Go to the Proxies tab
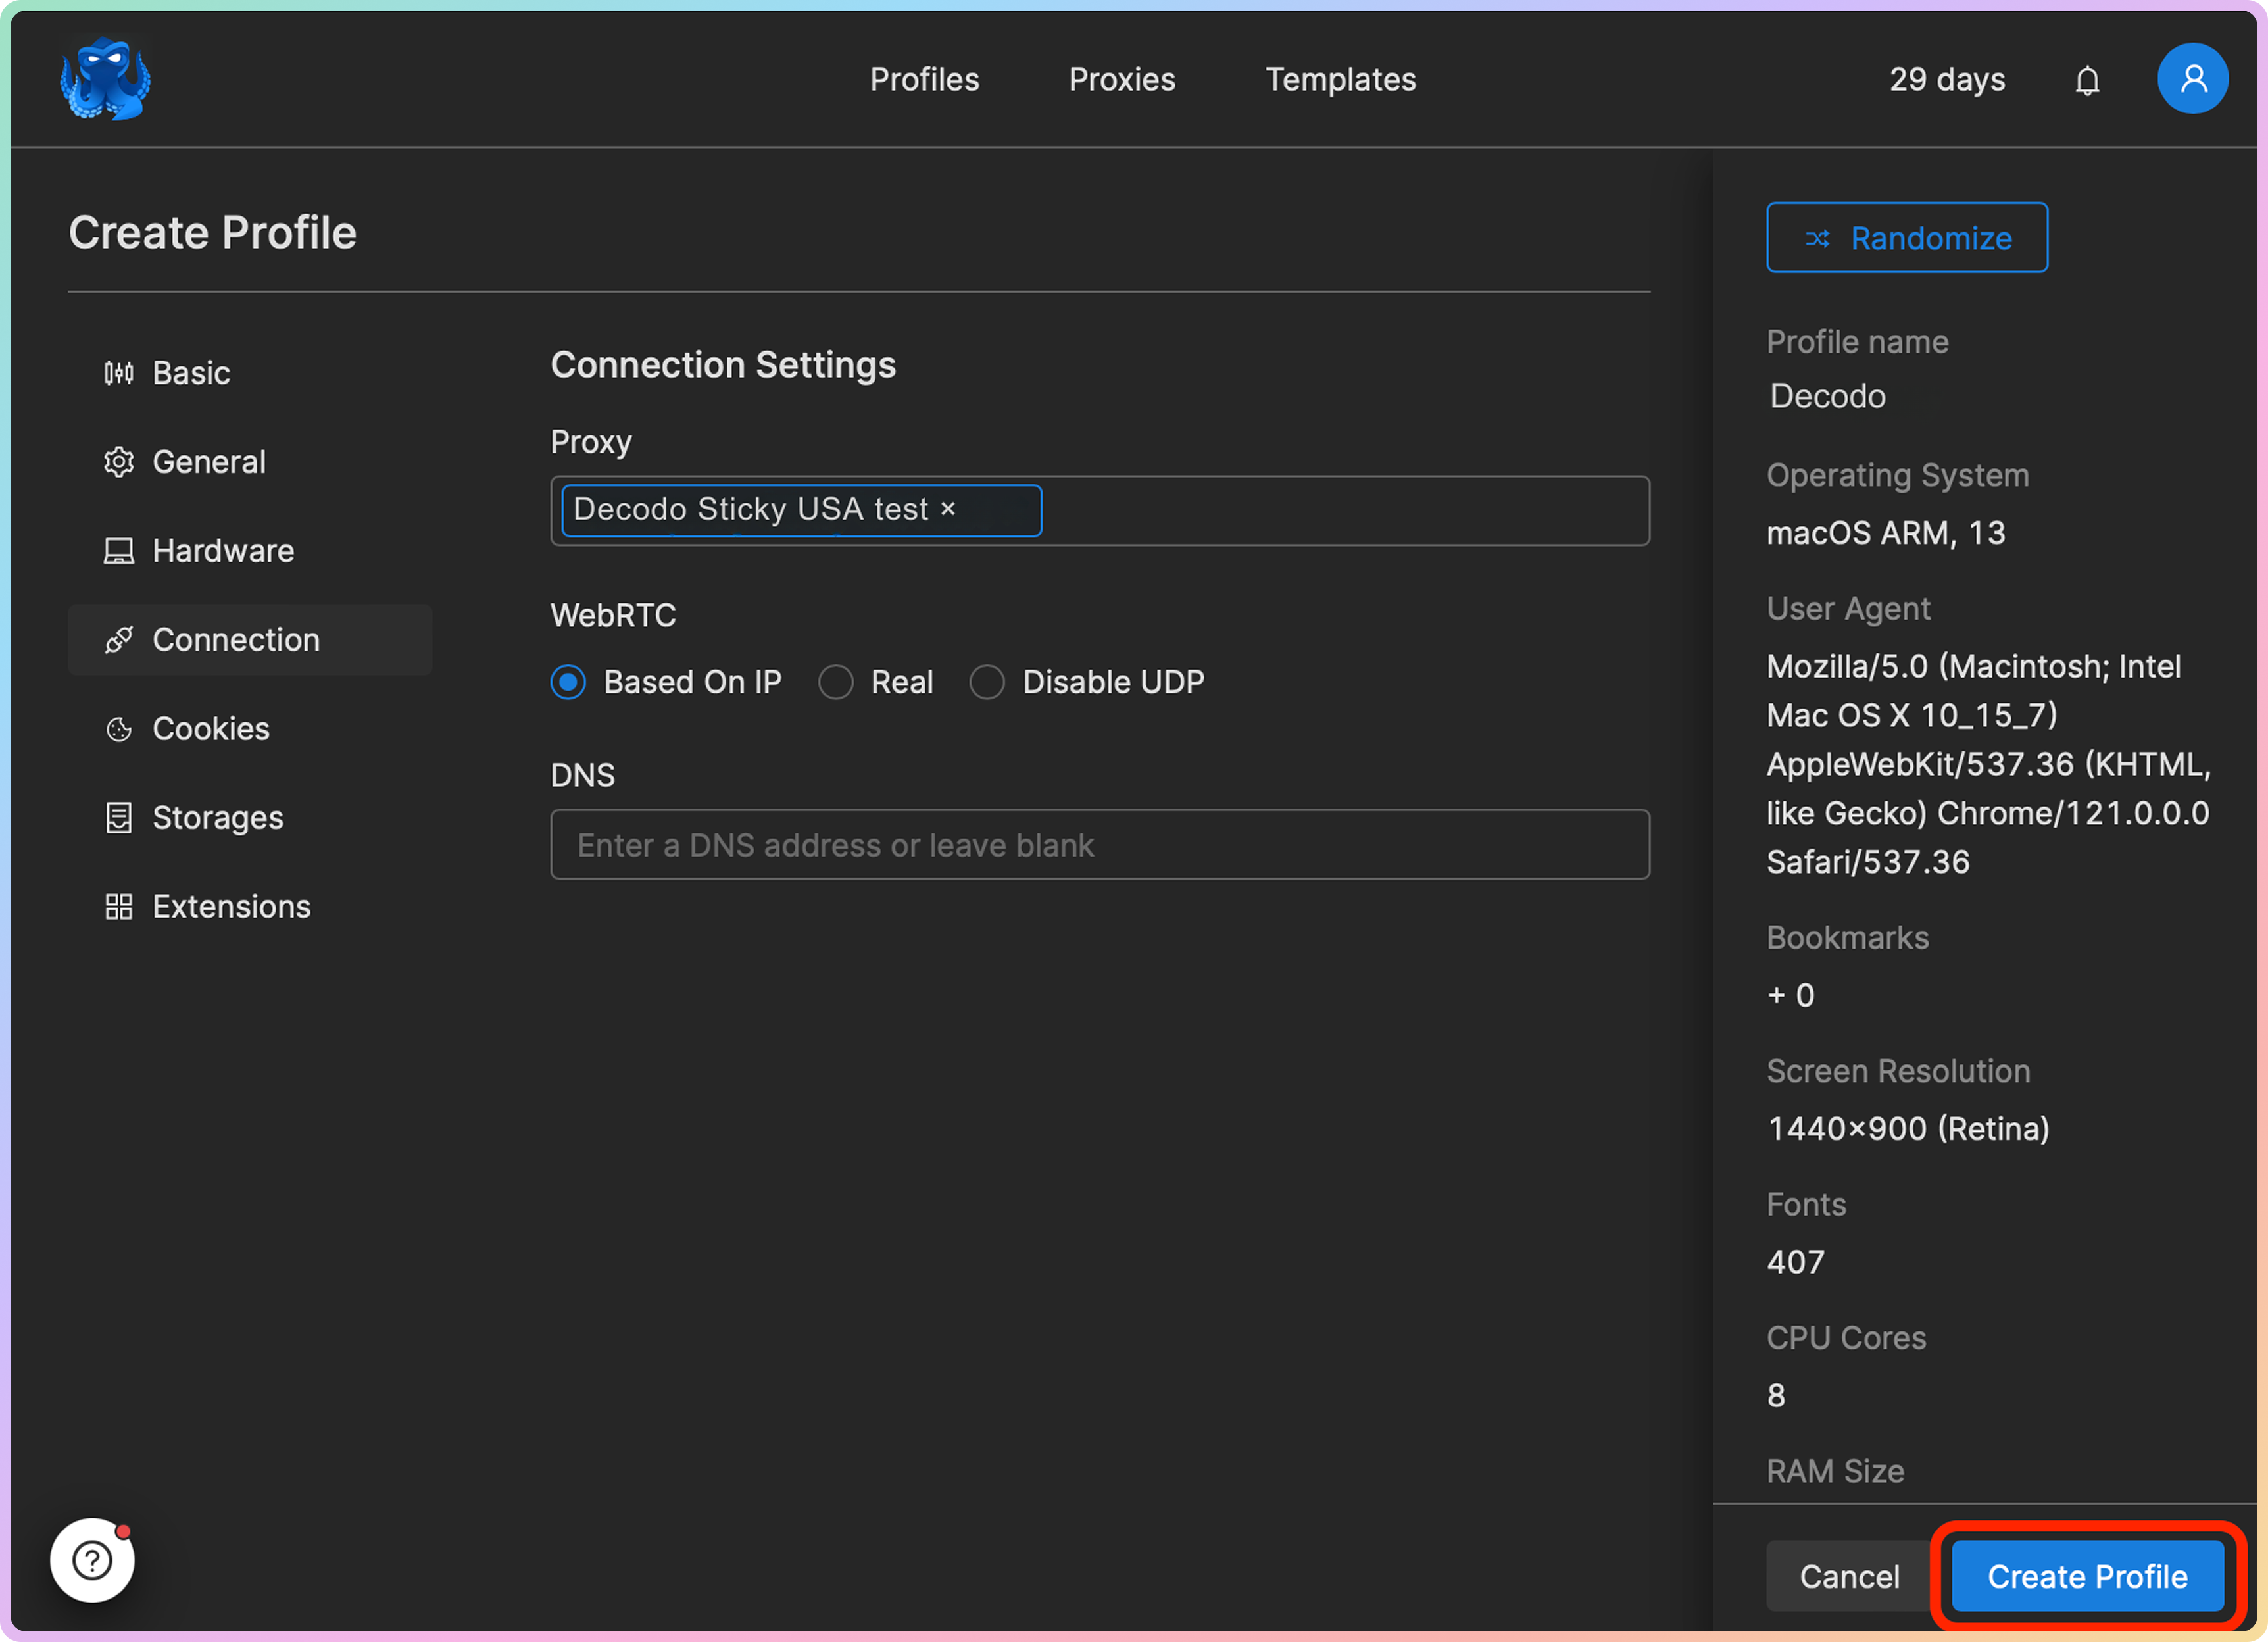 point(1122,80)
